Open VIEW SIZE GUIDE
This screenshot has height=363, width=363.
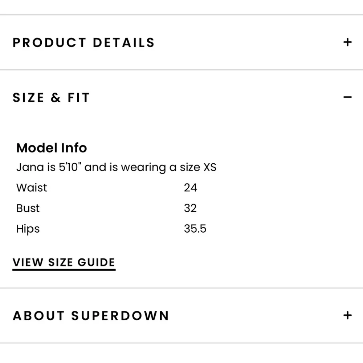click(x=64, y=262)
